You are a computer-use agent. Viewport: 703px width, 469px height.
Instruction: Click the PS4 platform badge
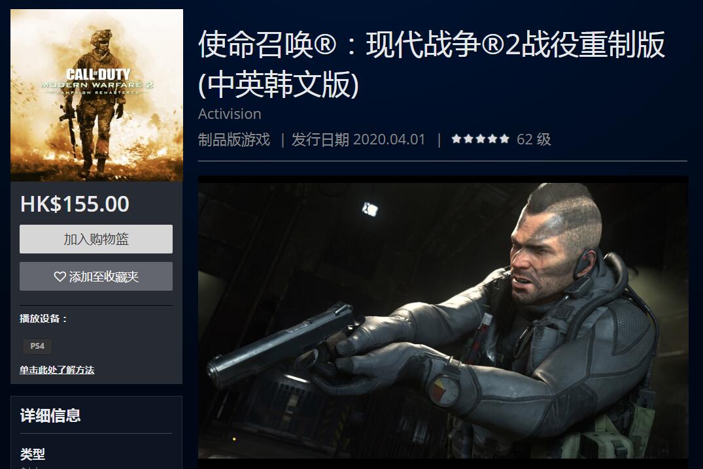tap(37, 346)
